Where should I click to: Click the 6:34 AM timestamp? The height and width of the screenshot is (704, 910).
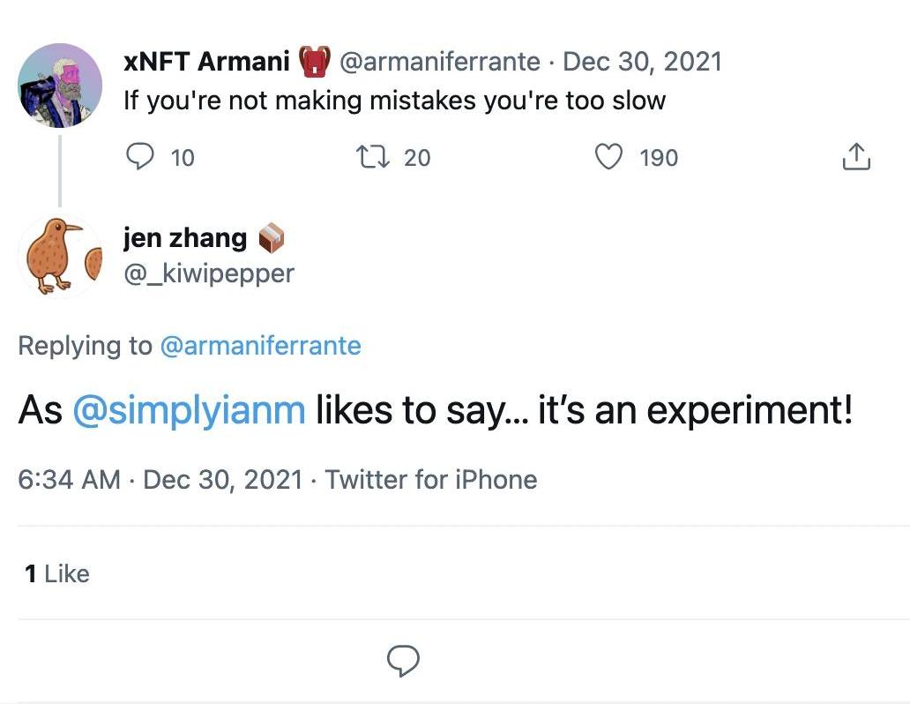(x=69, y=479)
